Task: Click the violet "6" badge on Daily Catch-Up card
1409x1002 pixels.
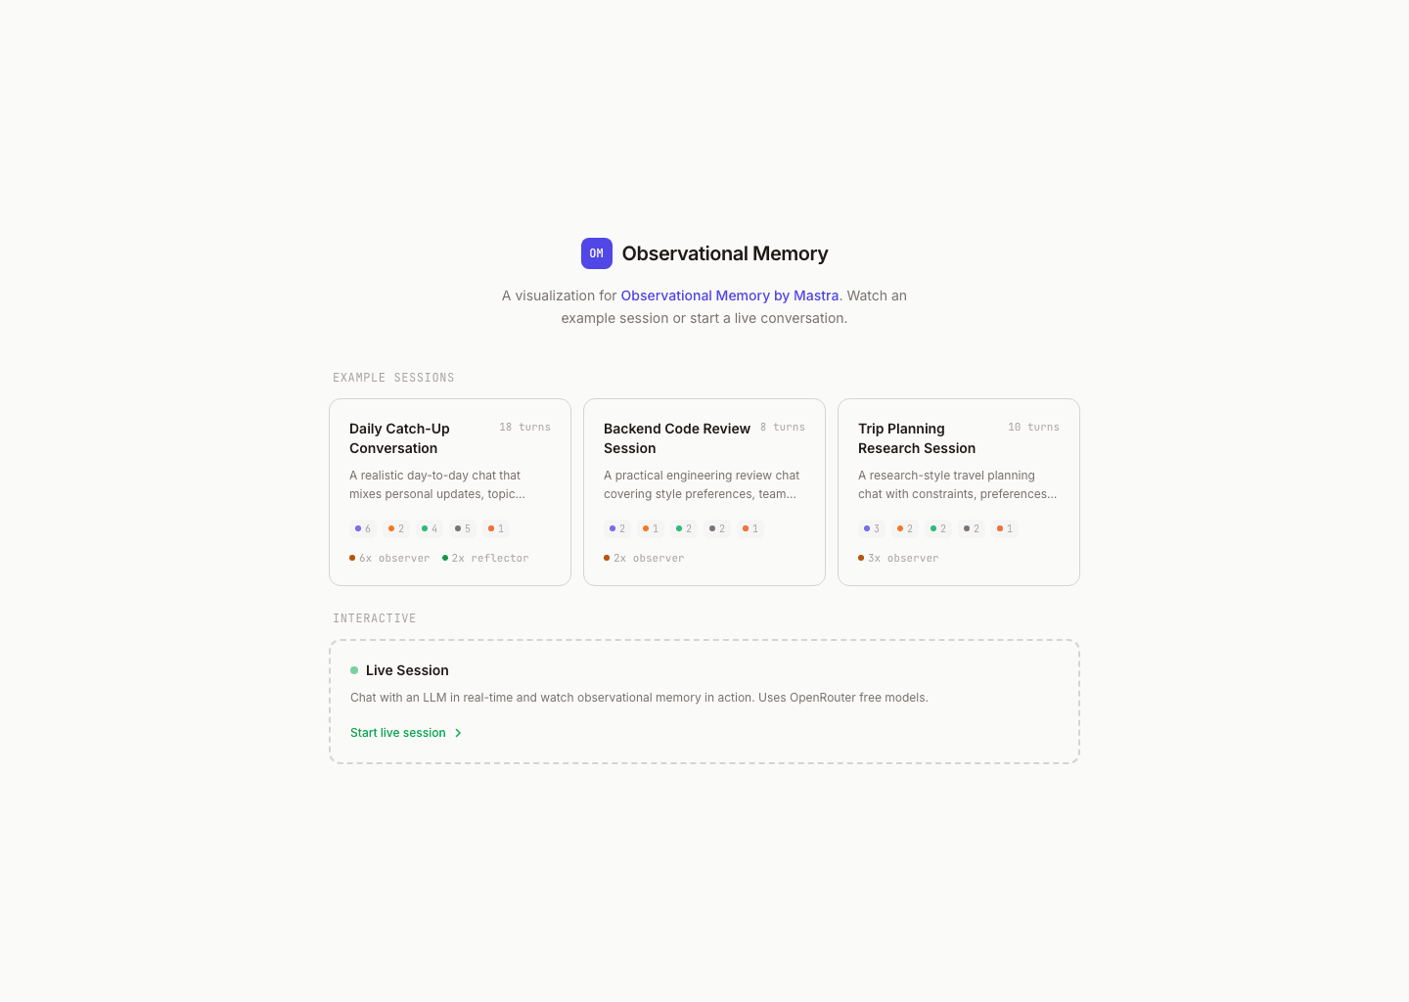Action: point(363,528)
